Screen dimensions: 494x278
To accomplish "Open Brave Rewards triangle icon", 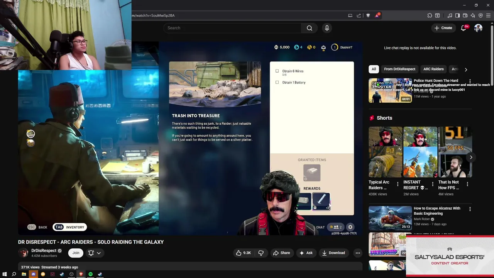I will point(377,15).
